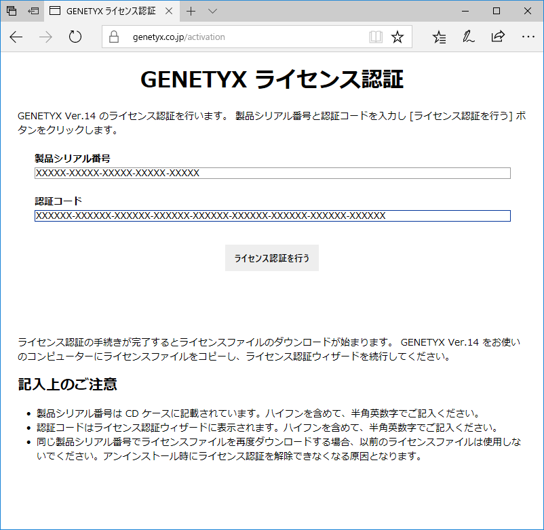Viewport: 544px width, 530px height.
Task: Click the ライセンス認証を行う button
Action: click(271, 258)
